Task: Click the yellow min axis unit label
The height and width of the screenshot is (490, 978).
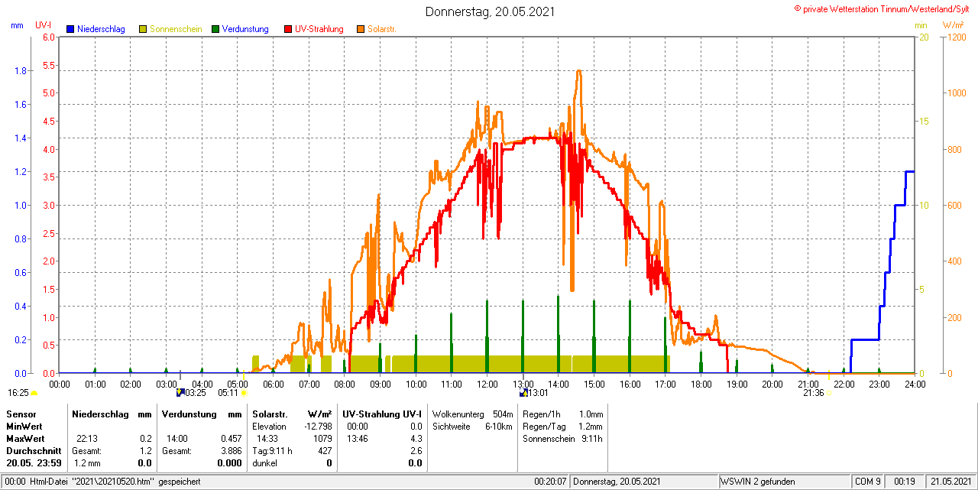Action: coord(921,25)
